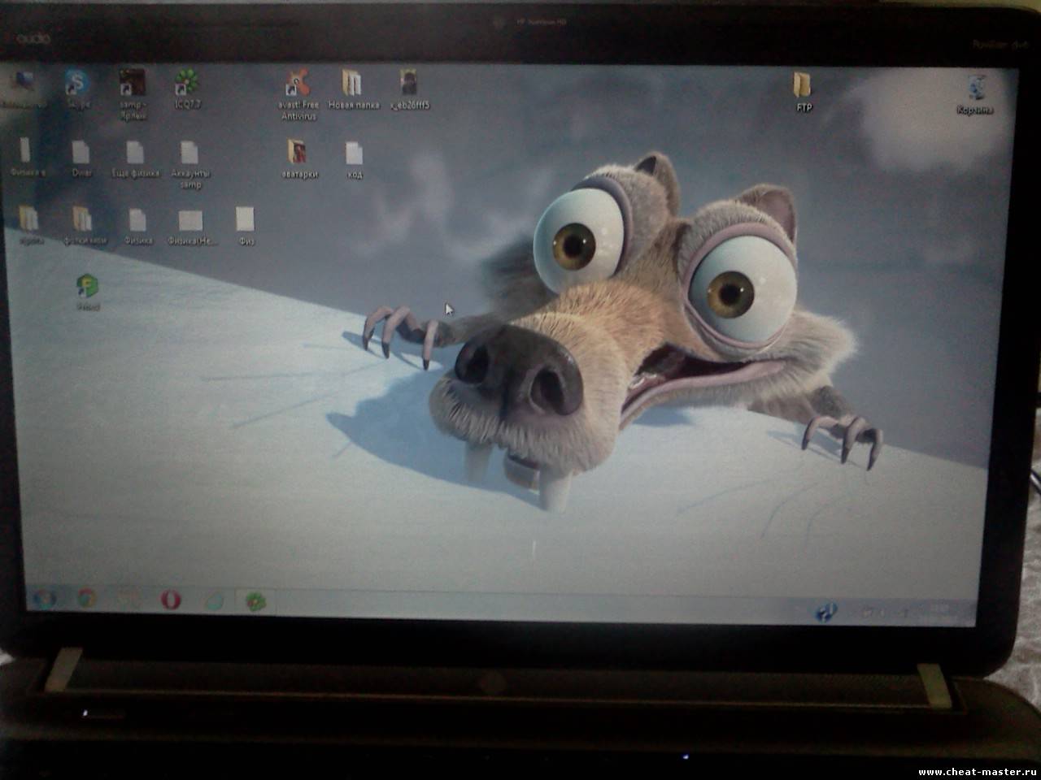The height and width of the screenshot is (780, 1041).
Task: Select the Новая папка folder
Action: (352, 84)
